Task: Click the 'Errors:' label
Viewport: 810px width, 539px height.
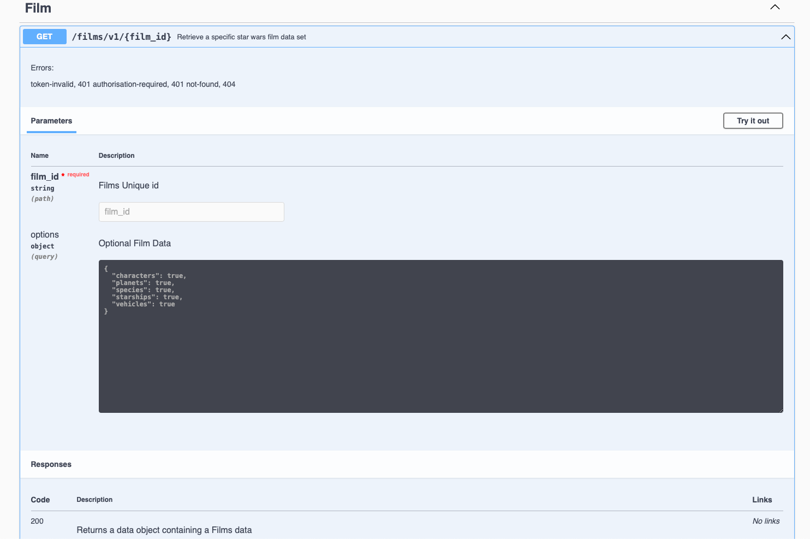Action: (x=42, y=68)
